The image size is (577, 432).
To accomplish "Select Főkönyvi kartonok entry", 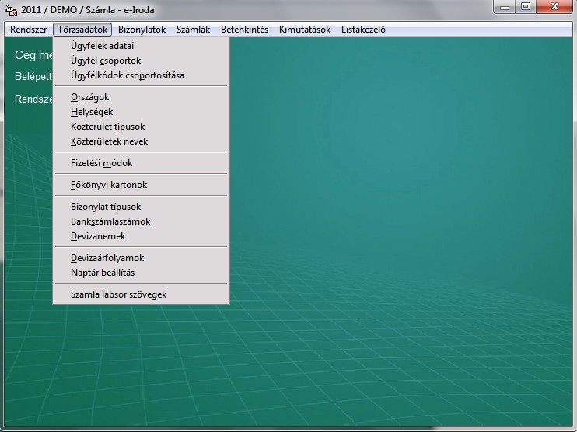I will 109,185.
